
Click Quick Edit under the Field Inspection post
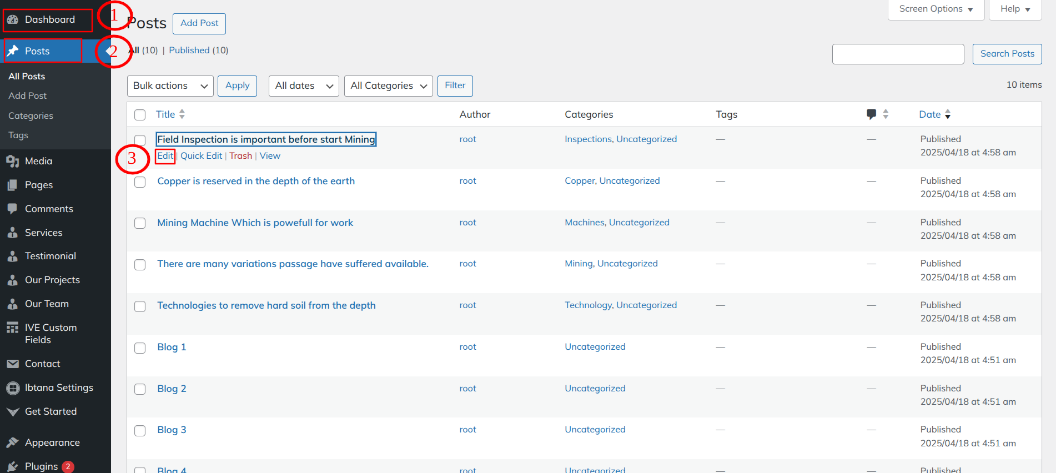[x=201, y=156]
